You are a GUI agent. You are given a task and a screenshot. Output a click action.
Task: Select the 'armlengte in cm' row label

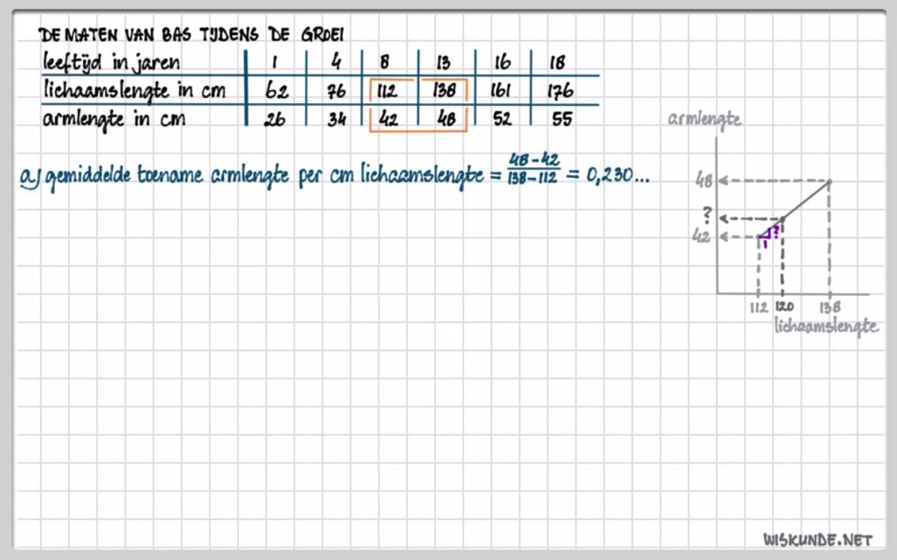pyautogui.click(x=114, y=118)
